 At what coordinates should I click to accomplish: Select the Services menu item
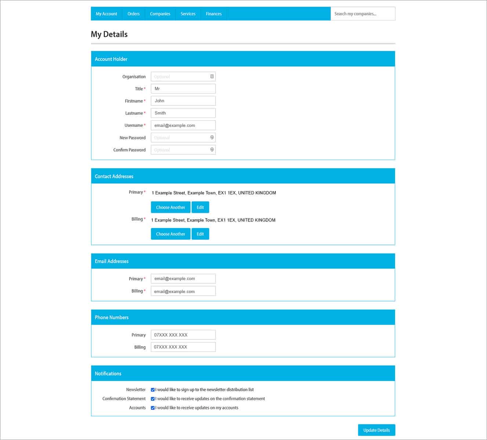tap(188, 14)
